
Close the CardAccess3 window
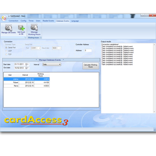pos(153,15)
